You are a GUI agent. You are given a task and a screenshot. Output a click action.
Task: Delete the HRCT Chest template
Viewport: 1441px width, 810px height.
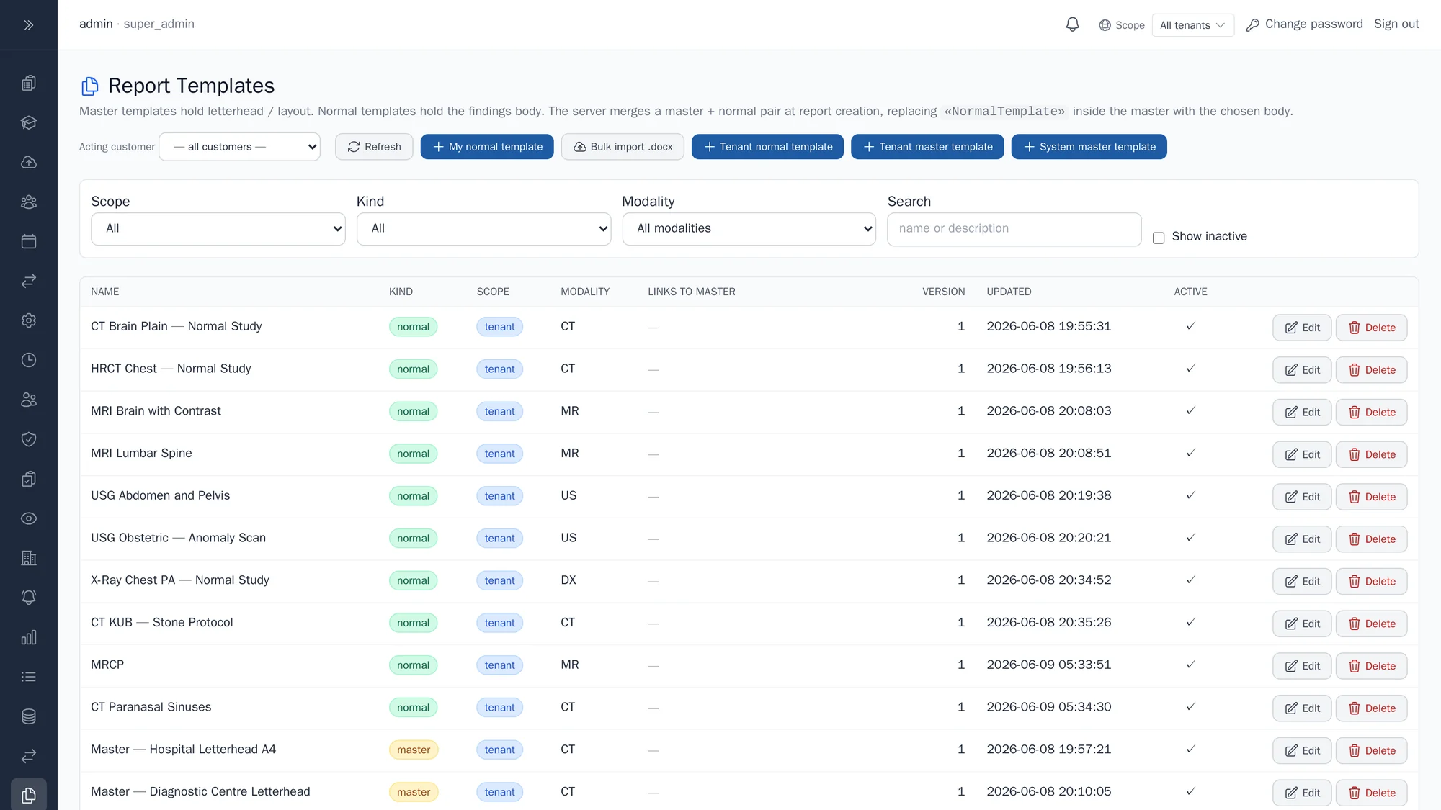(x=1371, y=370)
